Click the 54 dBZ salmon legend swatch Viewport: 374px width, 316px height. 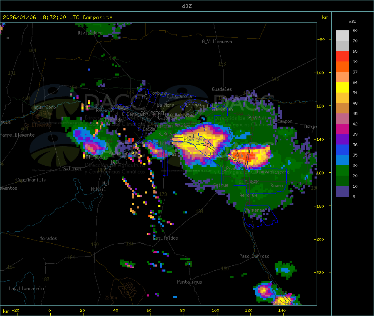(x=342, y=77)
